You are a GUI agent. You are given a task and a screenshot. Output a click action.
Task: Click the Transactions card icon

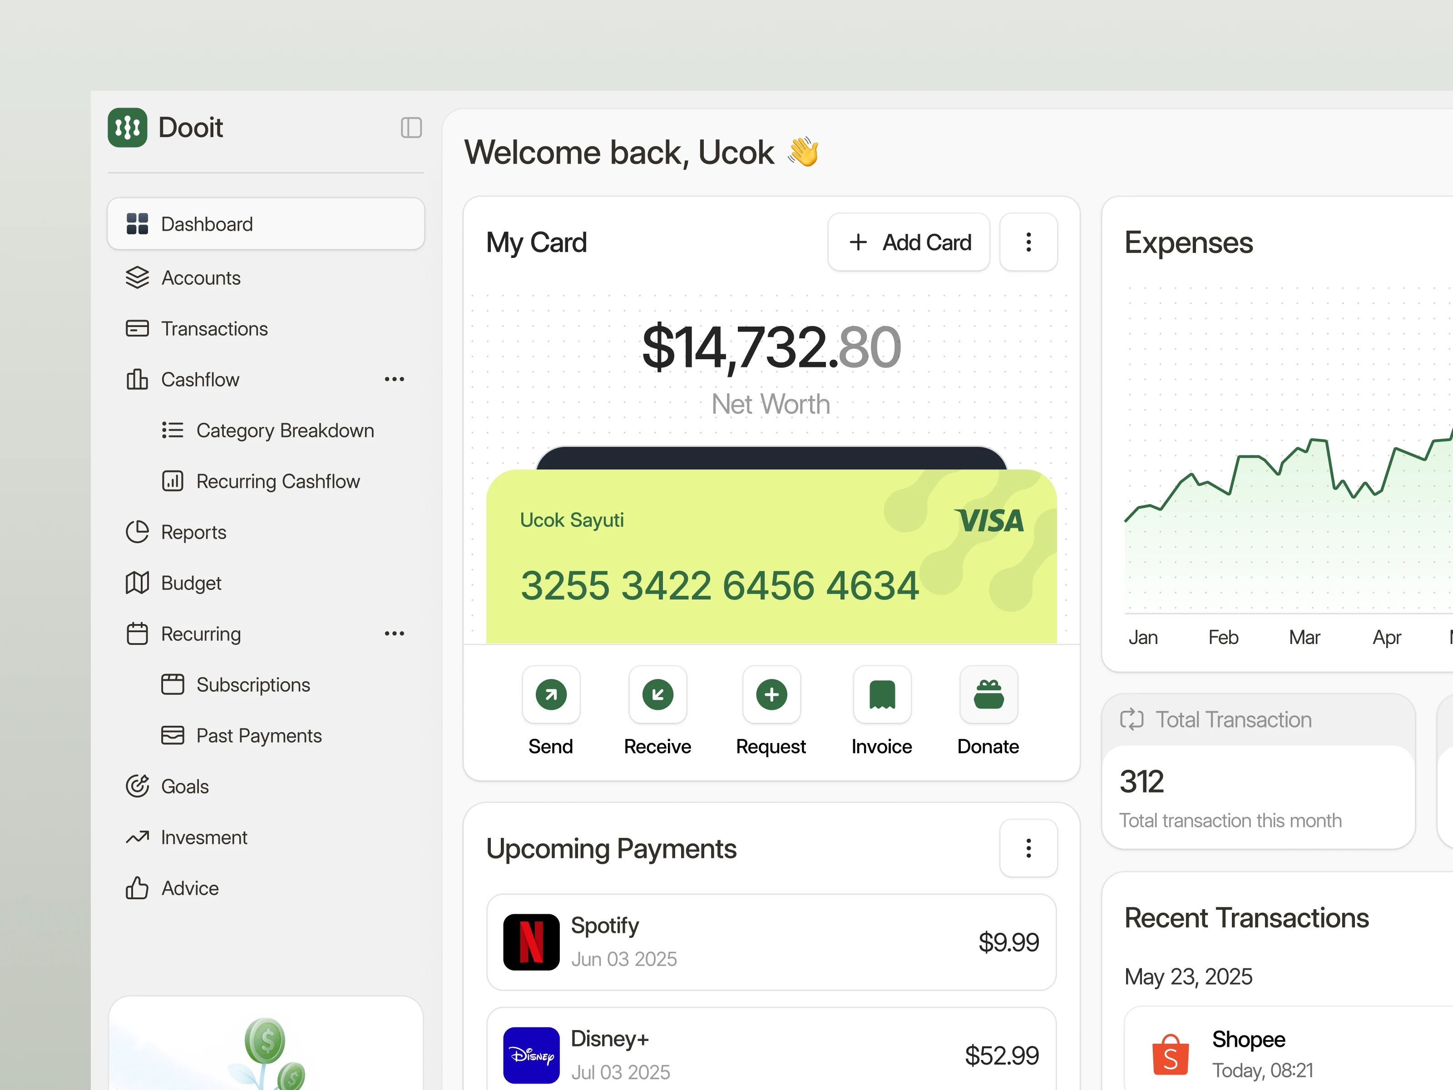pos(137,328)
